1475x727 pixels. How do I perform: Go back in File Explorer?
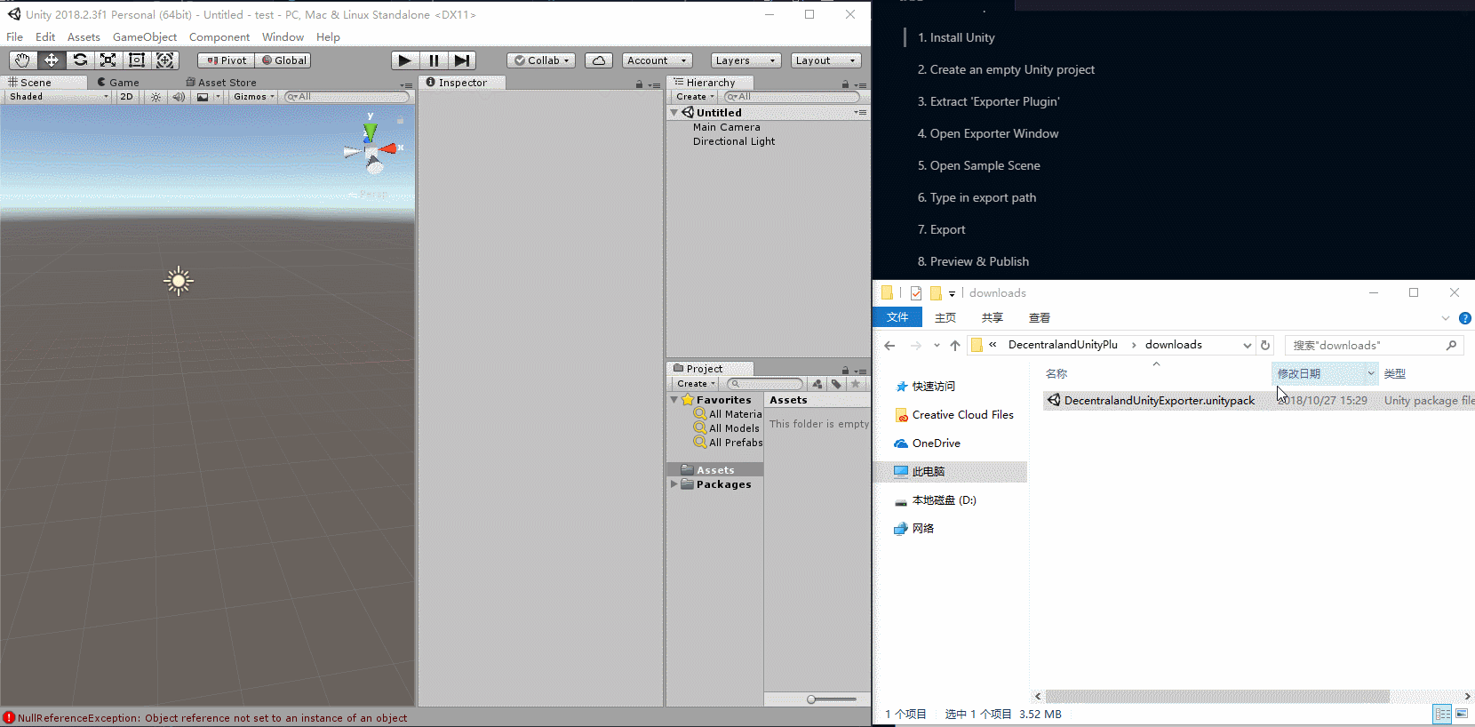tap(889, 346)
